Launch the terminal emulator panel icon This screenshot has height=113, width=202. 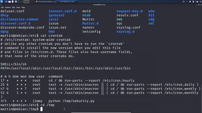click(19, 2)
